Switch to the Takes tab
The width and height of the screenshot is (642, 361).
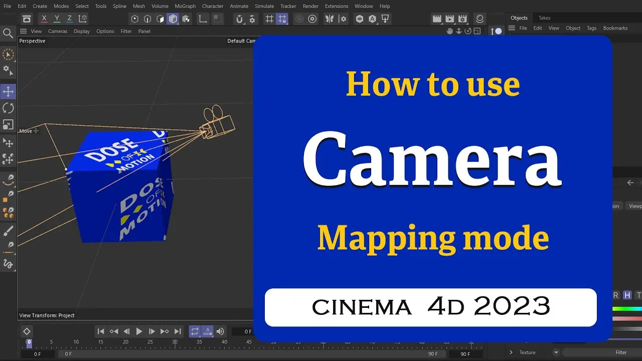coord(544,18)
